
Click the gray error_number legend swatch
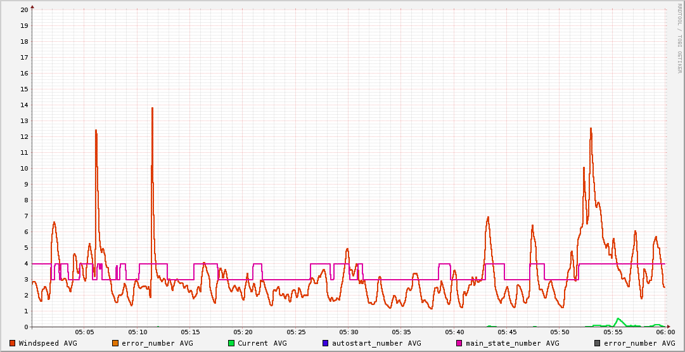click(x=597, y=343)
